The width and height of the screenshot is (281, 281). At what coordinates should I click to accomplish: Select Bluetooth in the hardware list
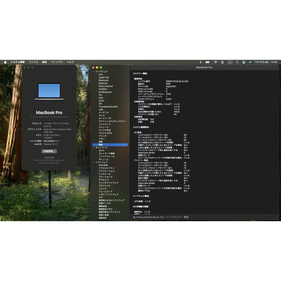point(104,80)
